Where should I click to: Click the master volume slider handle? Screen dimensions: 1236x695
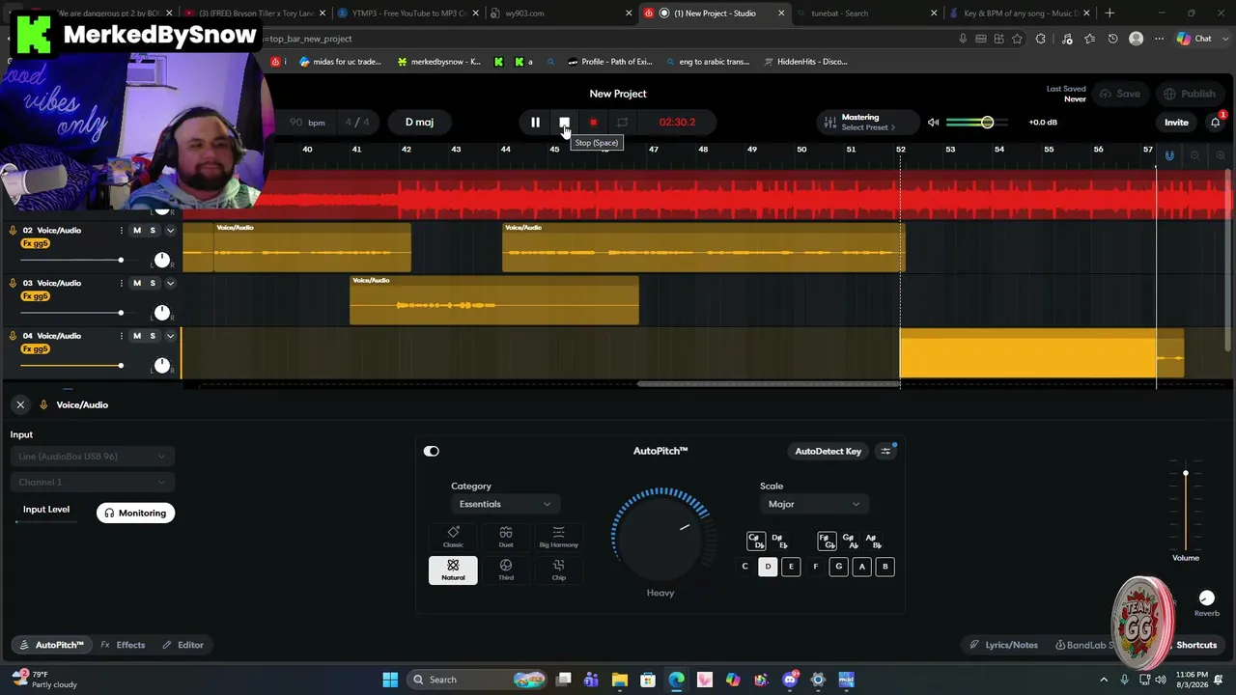[987, 123]
